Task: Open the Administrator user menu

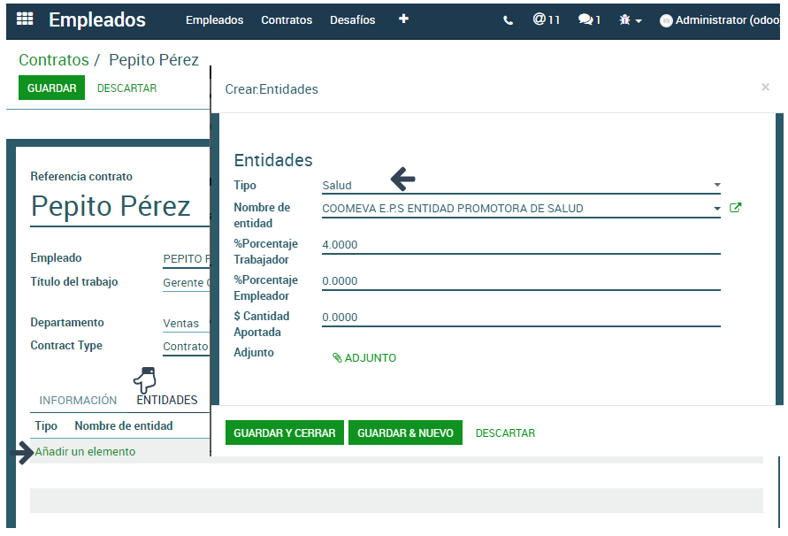Action: (720, 20)
